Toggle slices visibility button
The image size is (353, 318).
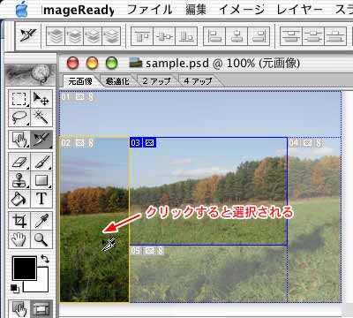tap(41, 309)
